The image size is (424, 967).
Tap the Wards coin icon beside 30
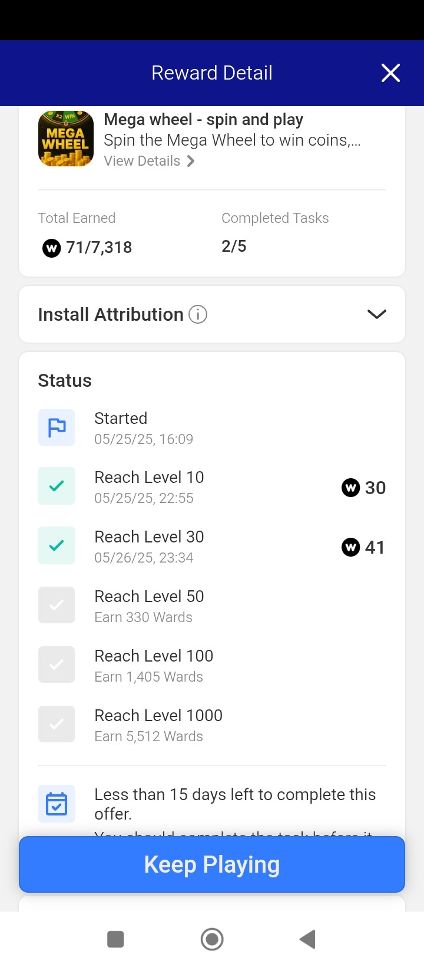pos(351,488)
